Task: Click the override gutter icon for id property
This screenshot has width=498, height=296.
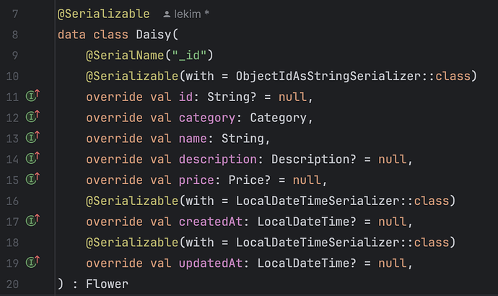Action: point(32,96)
